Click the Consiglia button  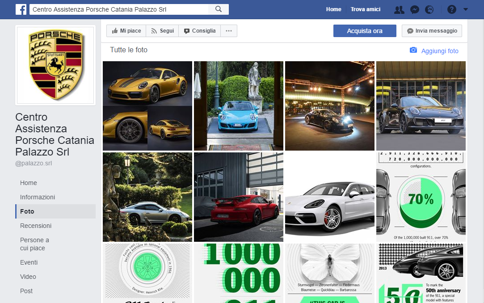coord(200,31)
